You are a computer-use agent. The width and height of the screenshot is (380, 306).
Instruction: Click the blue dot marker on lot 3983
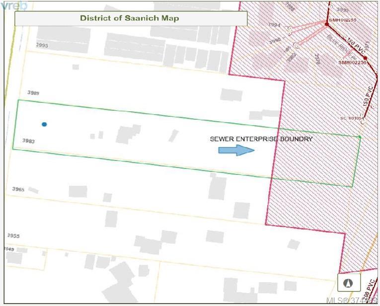pos(44,124)
